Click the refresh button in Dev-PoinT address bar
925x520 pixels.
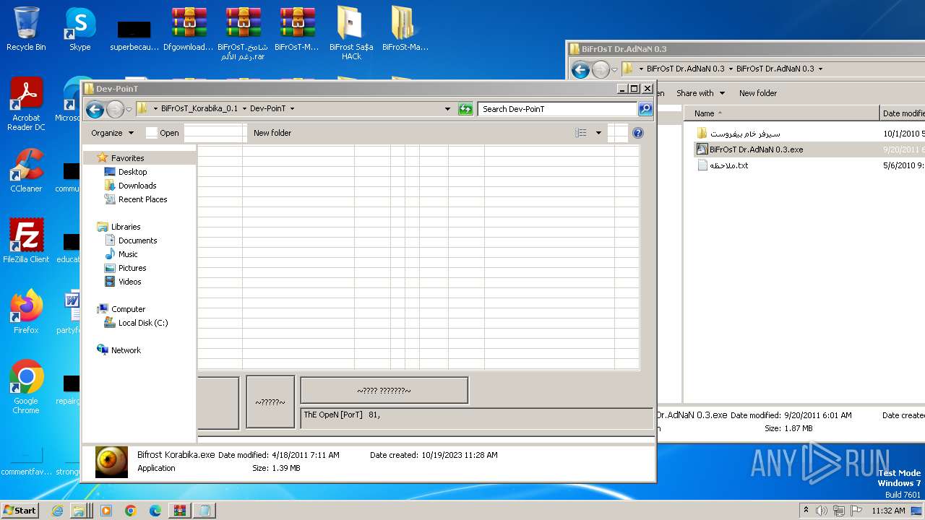click(465, 109)
